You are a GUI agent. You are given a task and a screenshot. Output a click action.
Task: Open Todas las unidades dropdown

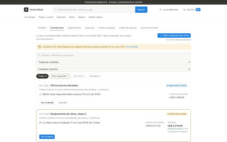(113, 62)
